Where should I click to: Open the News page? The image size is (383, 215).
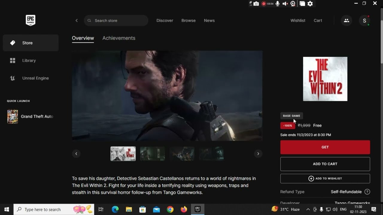point(209,20)
